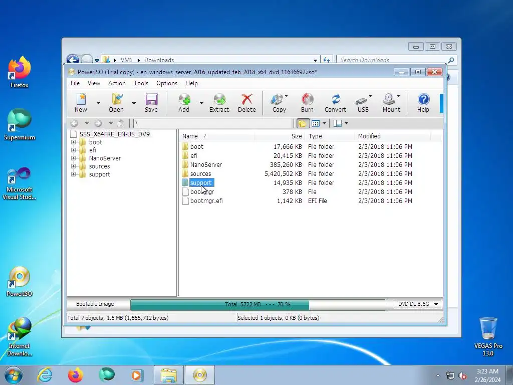Viewport: 513px width, 385px height.
Task: Save the ISO with the Save icon
Action: [x=151, y=103]
